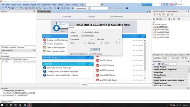Click the Step Over toolbar icon
190x107 pixels.
pos(65,8)
